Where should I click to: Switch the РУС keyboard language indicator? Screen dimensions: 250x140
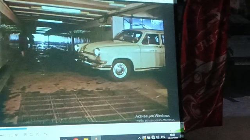(163, 136)
